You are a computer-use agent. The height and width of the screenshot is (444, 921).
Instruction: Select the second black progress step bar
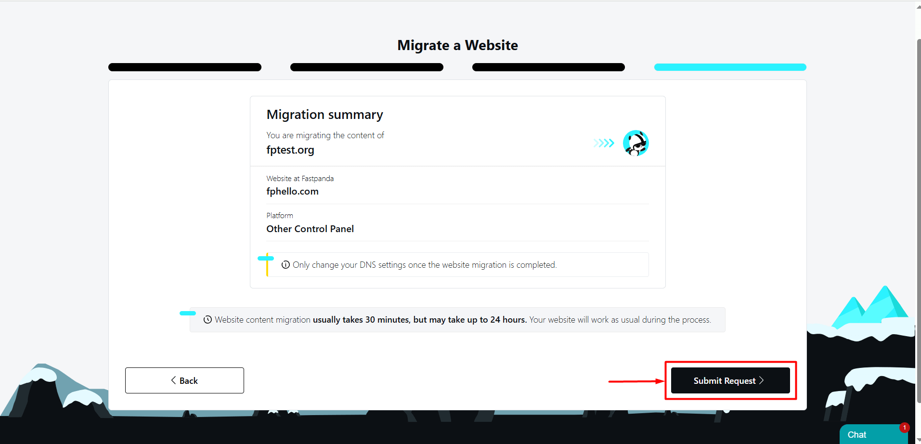point(366,67)
